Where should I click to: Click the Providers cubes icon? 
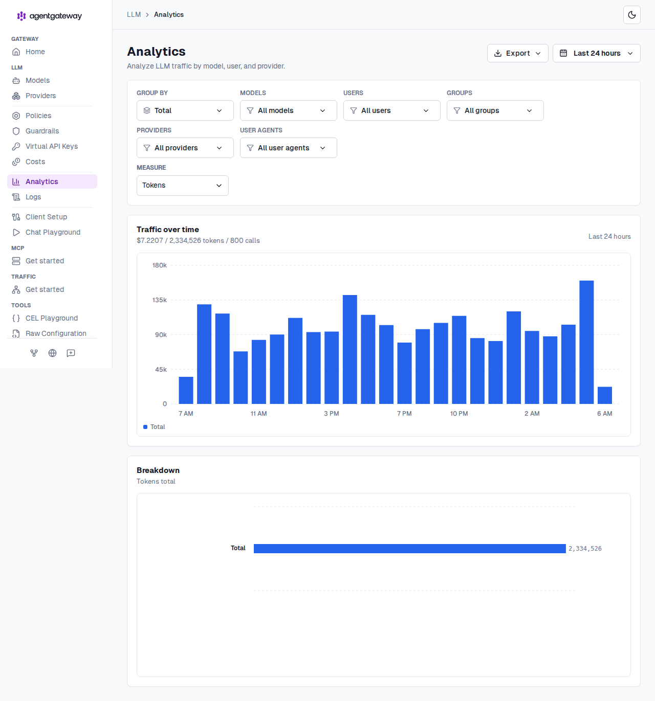pos(16,96)
